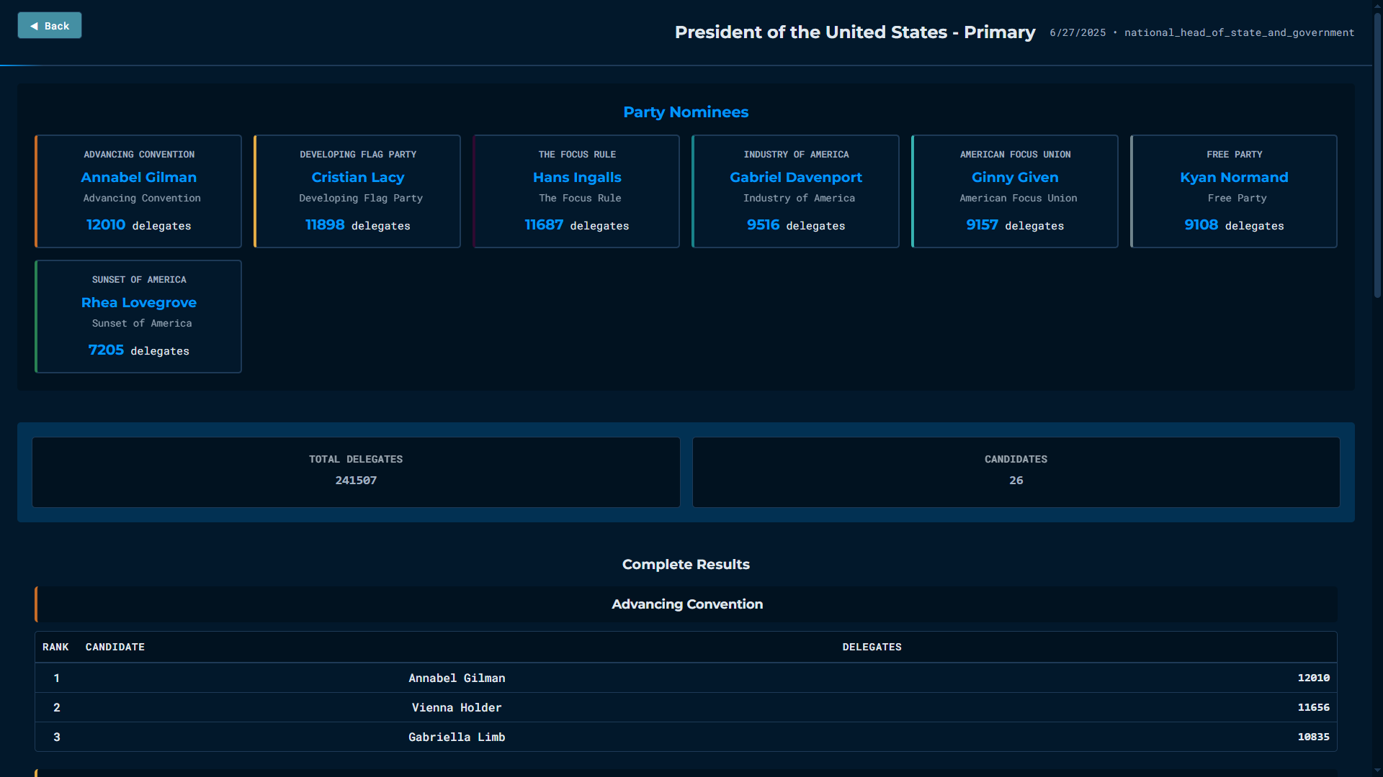Viewport: 1383px width, 777px height.
Task: Click the Back button
Action: (49, 26)
